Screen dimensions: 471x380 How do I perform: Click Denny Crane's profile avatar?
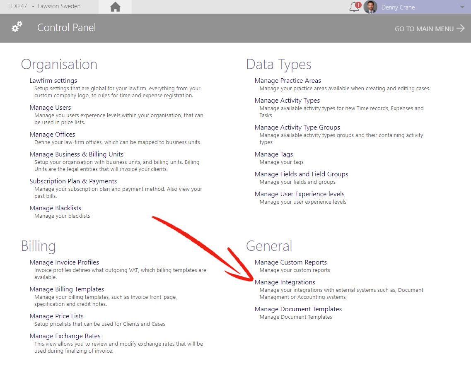tap(370, 7)
